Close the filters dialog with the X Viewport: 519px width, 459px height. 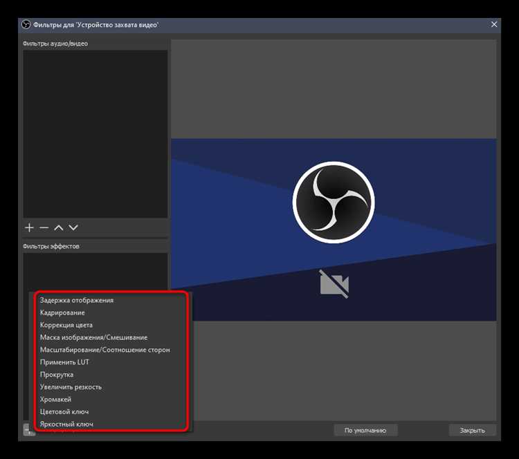(x=494, y=24)
